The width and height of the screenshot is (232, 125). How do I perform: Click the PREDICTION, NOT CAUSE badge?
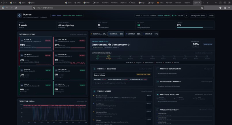pyautogui.click(x=144, y=74)
